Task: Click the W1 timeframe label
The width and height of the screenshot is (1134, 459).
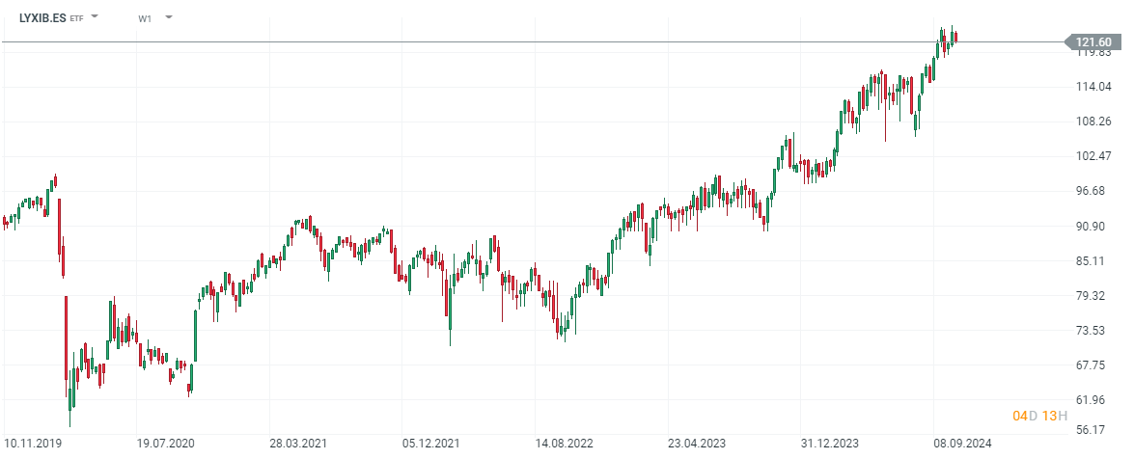Action: 145,18
